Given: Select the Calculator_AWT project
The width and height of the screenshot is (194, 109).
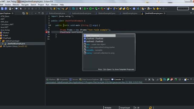Looking at the screenshot, I should pos(7,25).
